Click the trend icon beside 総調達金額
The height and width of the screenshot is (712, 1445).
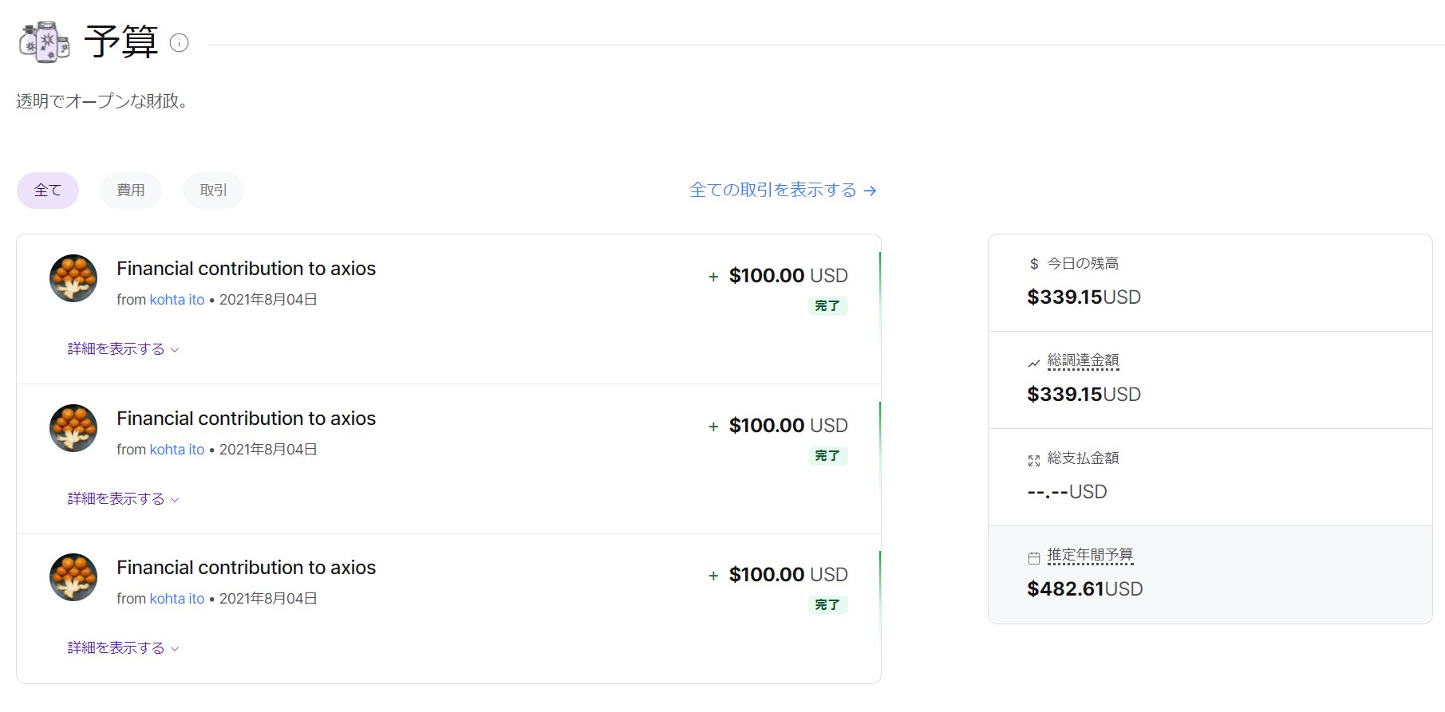(x=1034, y=363)
